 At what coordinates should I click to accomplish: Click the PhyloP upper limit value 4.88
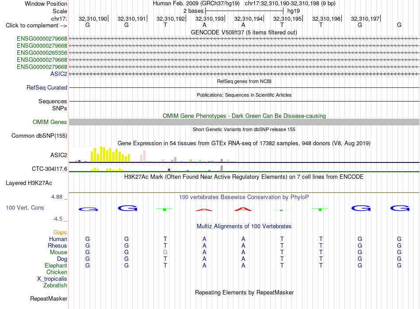57,196
